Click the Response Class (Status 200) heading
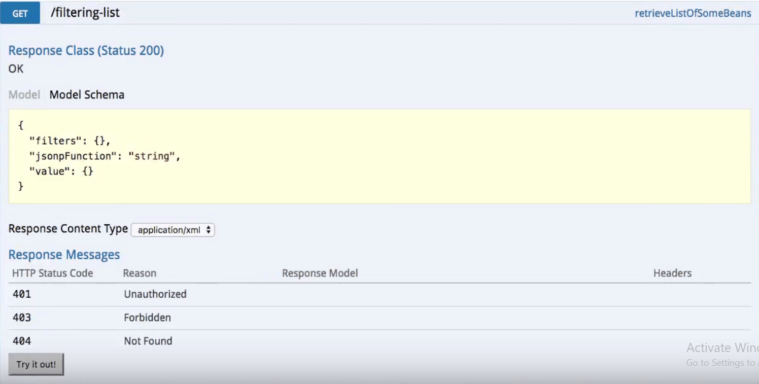Viewport: 759px width, 384px height. coord(85,50)
